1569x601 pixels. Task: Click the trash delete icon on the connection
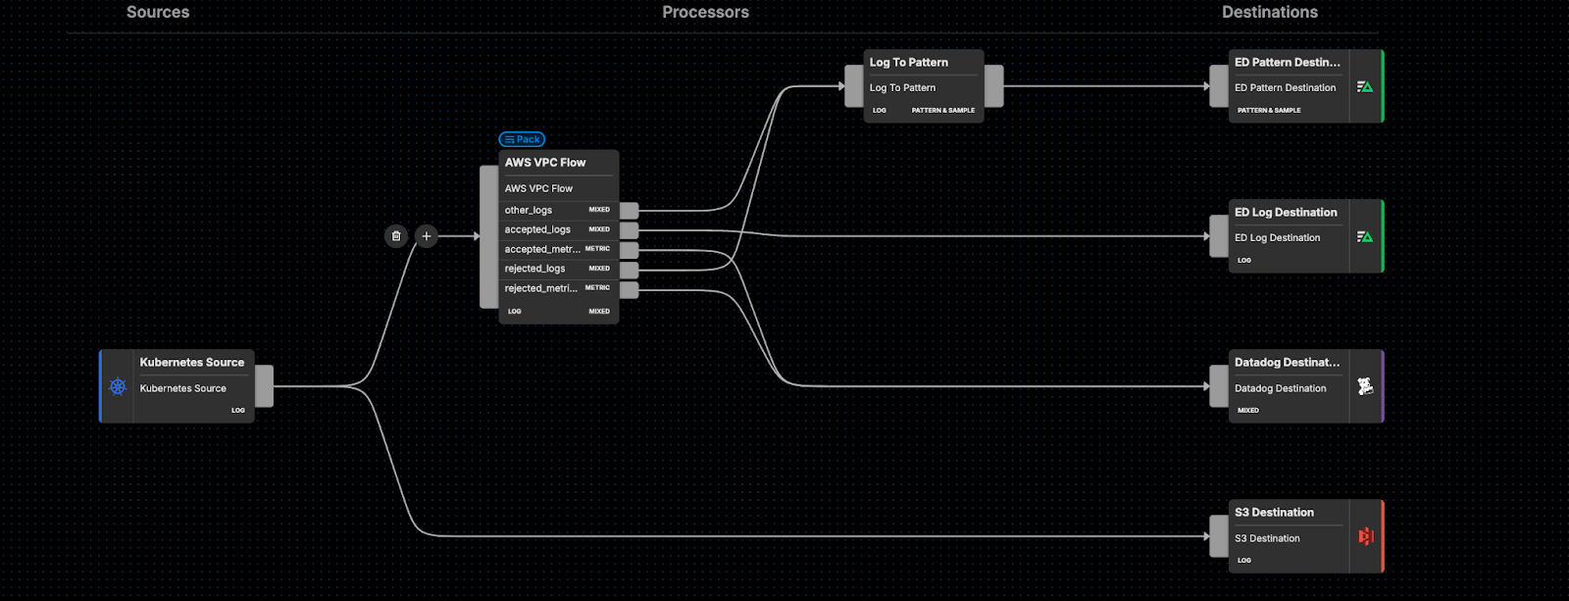pos(396,236)
